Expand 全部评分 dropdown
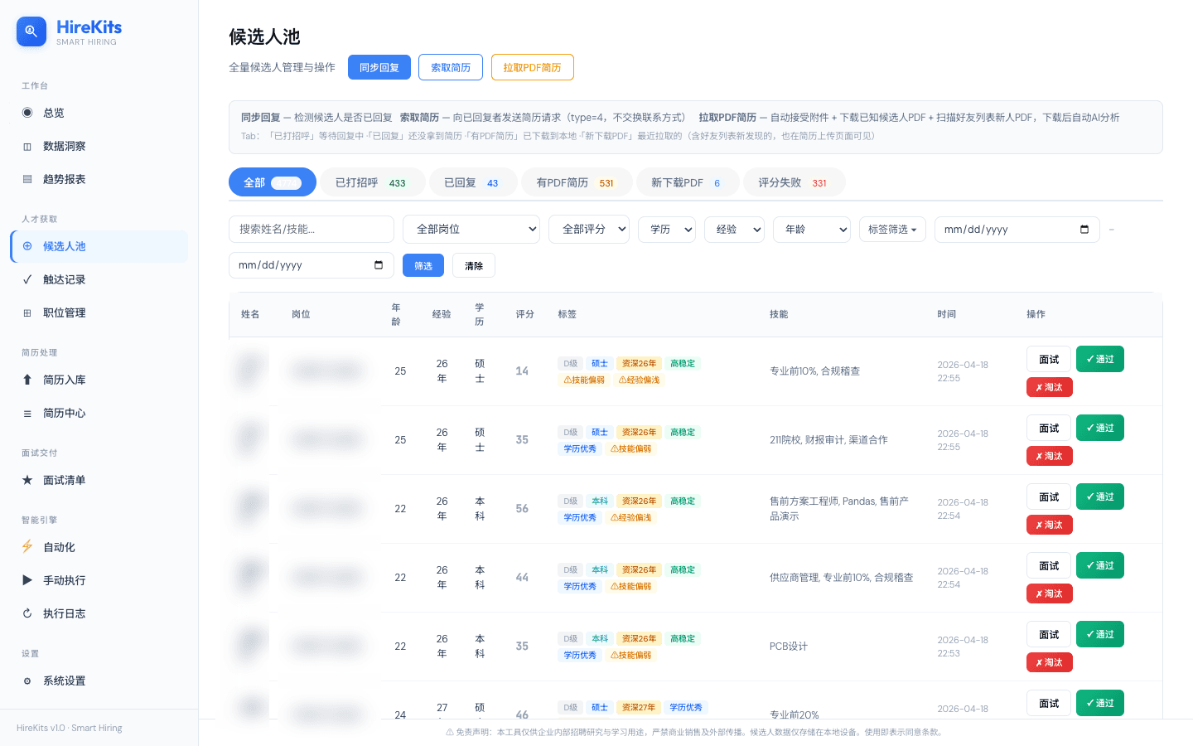This screenshot has width=1193, height=746. pos(589,230)
